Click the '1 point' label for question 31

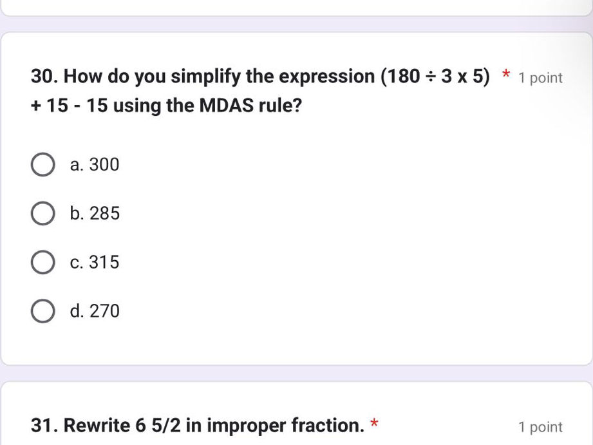539,426
